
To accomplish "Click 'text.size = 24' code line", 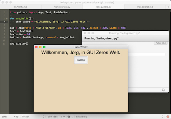I will pyautogui.click(x=20, y=34).
